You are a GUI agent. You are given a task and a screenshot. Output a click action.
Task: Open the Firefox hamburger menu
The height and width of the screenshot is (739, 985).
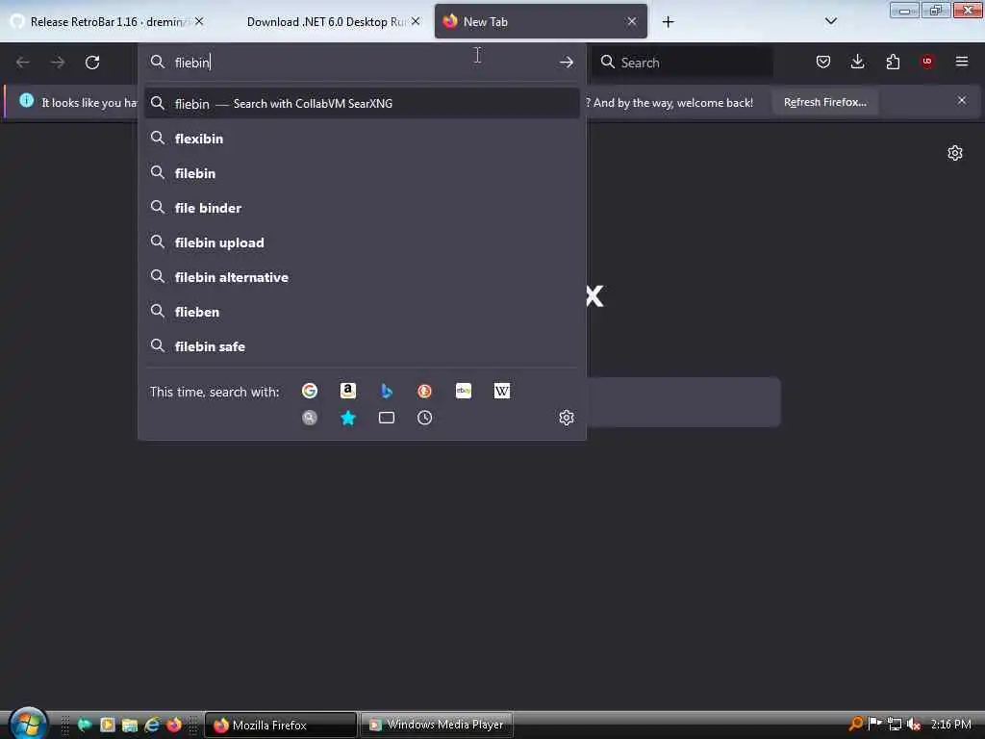[962, 62]
